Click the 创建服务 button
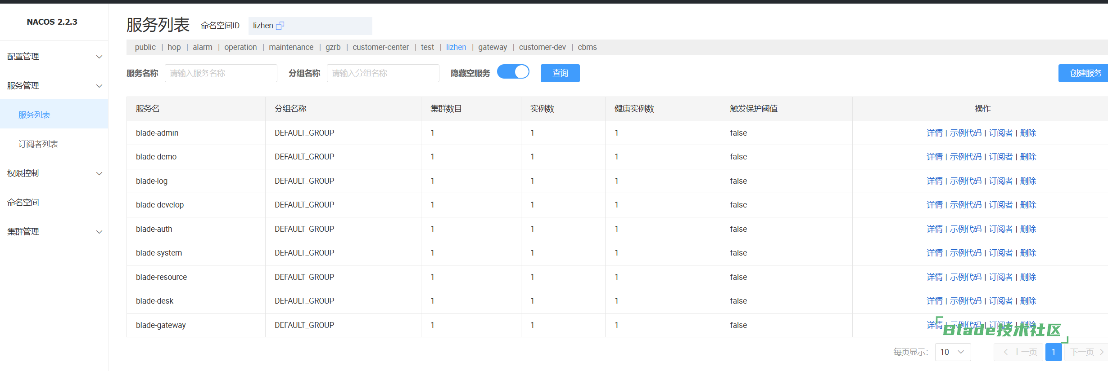 (x=1085, y=73)
